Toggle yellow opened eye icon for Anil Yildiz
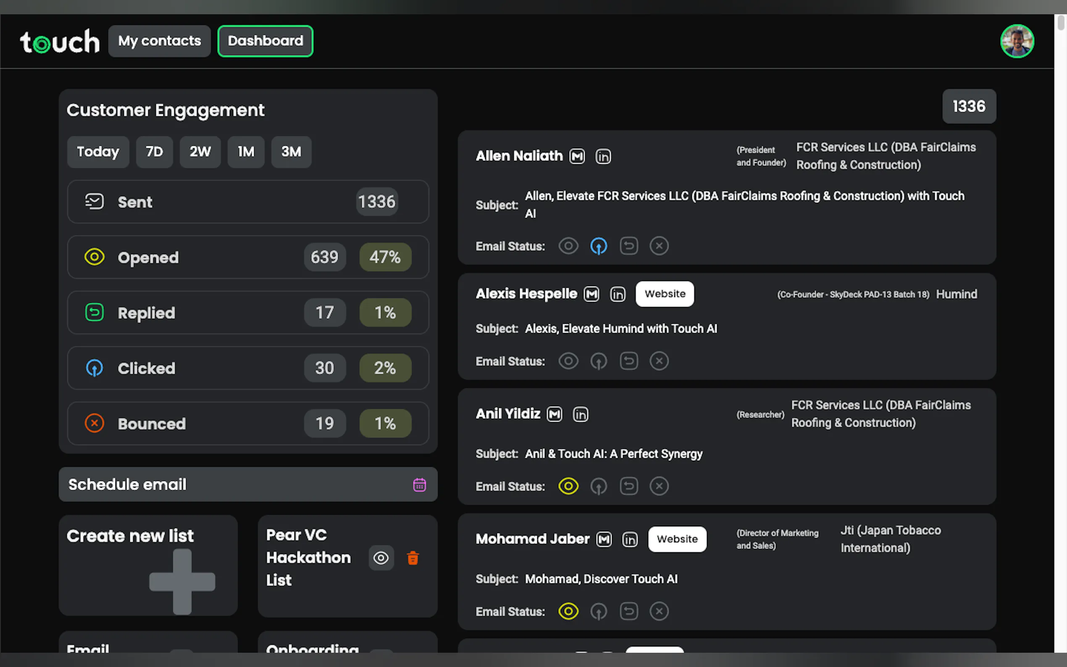Viewport: 1067px width, 667px height. click(x=568, y=486)
